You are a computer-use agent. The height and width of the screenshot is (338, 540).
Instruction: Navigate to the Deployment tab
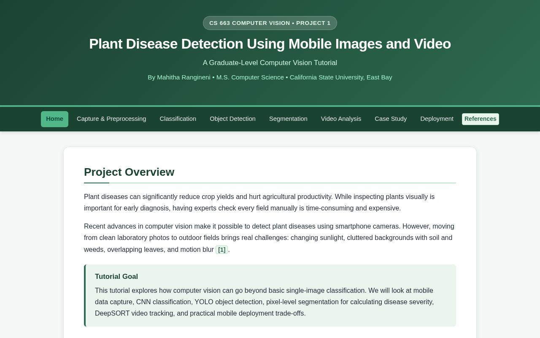[x=437, y=119]
